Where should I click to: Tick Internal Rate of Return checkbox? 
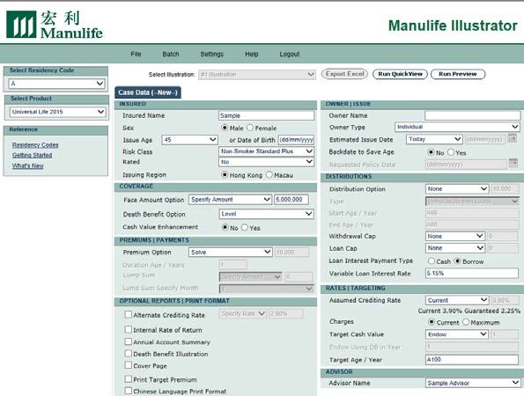128,329
